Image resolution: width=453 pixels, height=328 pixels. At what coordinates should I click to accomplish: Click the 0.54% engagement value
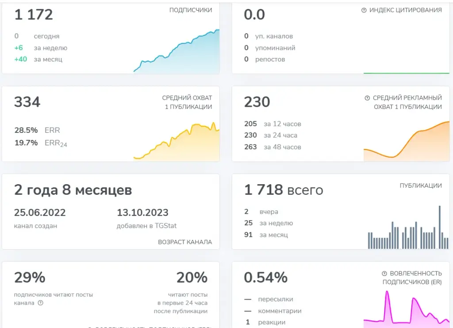(x=266, y=278)
